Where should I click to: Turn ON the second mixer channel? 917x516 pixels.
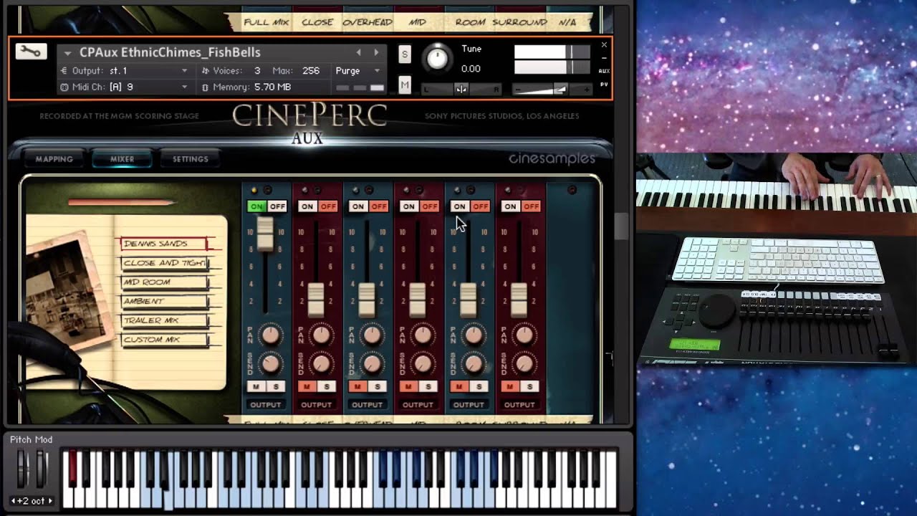[x=307, y=206]
